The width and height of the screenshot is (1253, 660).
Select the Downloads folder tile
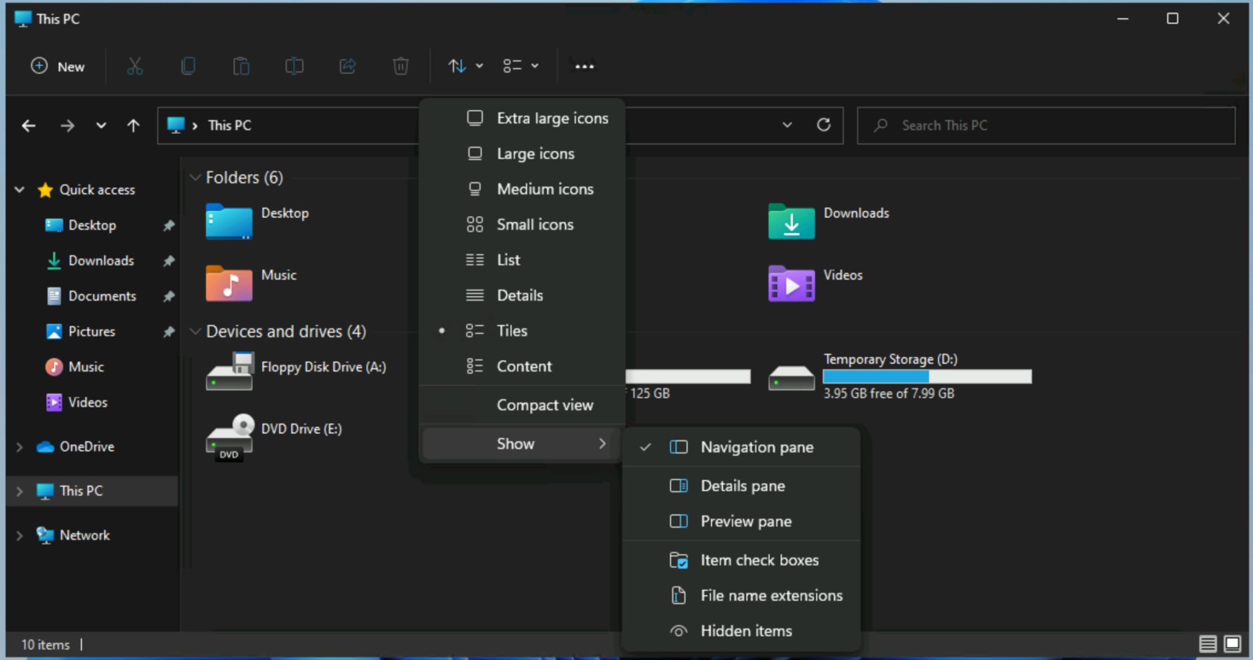(x=828, y=221)
